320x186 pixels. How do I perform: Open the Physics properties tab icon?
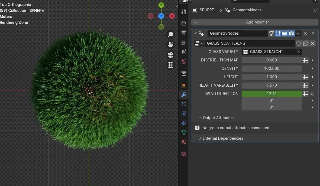pos(184,114)
